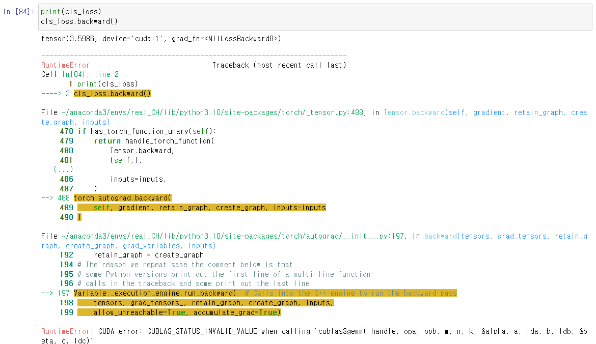Click line 480 'Tensor.backward,'
596x344 pixels.
[117, 151]
